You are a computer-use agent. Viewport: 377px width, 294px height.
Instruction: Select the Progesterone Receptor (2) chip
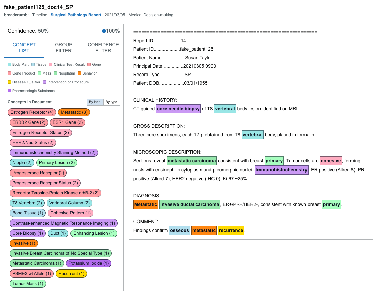(x=38, y=173)
